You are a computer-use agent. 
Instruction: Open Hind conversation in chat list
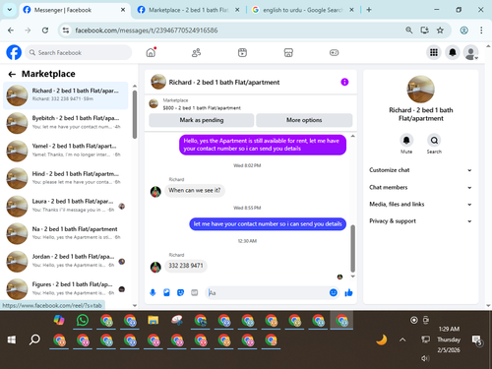pyautogui.click(x=66, y=178)
